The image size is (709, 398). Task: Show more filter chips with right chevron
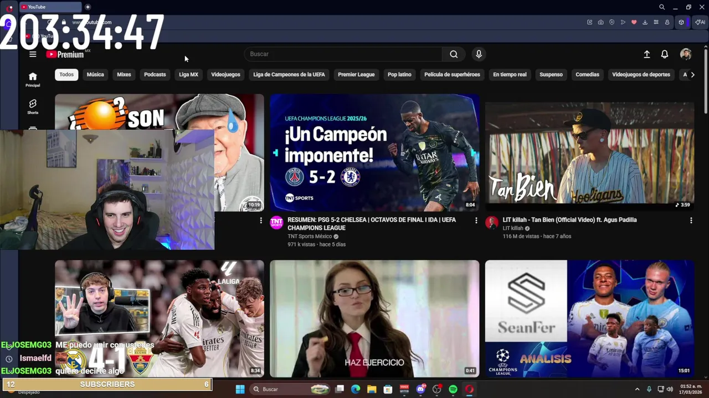pos(692,75)
